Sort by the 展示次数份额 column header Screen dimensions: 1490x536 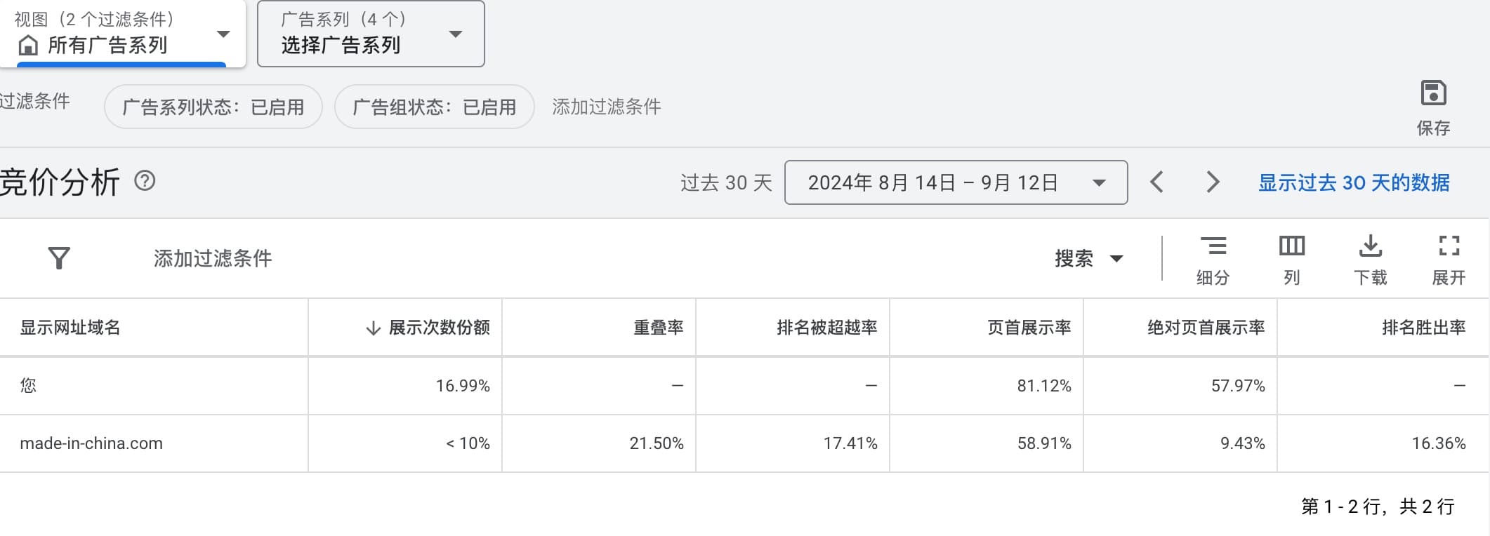click(x=439, y=328)
